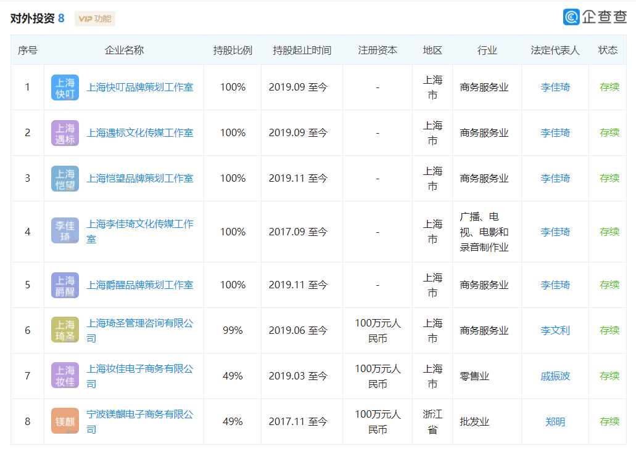Click the 企业名称 column header
This screenshot has height=454, width=636.
point(124,51)
